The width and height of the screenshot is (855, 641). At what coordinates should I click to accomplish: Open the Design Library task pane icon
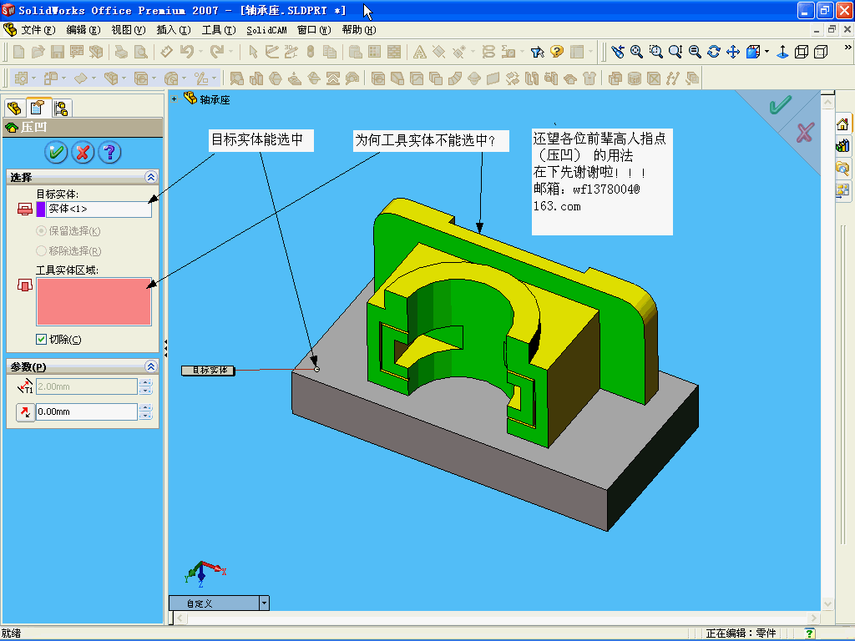842,145
